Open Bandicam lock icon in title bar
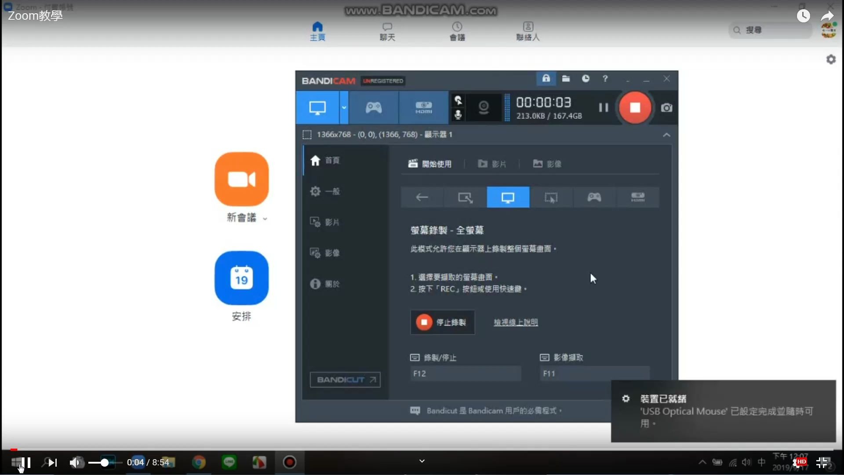Screen dimensions: 844x475 tap(546, 79)
